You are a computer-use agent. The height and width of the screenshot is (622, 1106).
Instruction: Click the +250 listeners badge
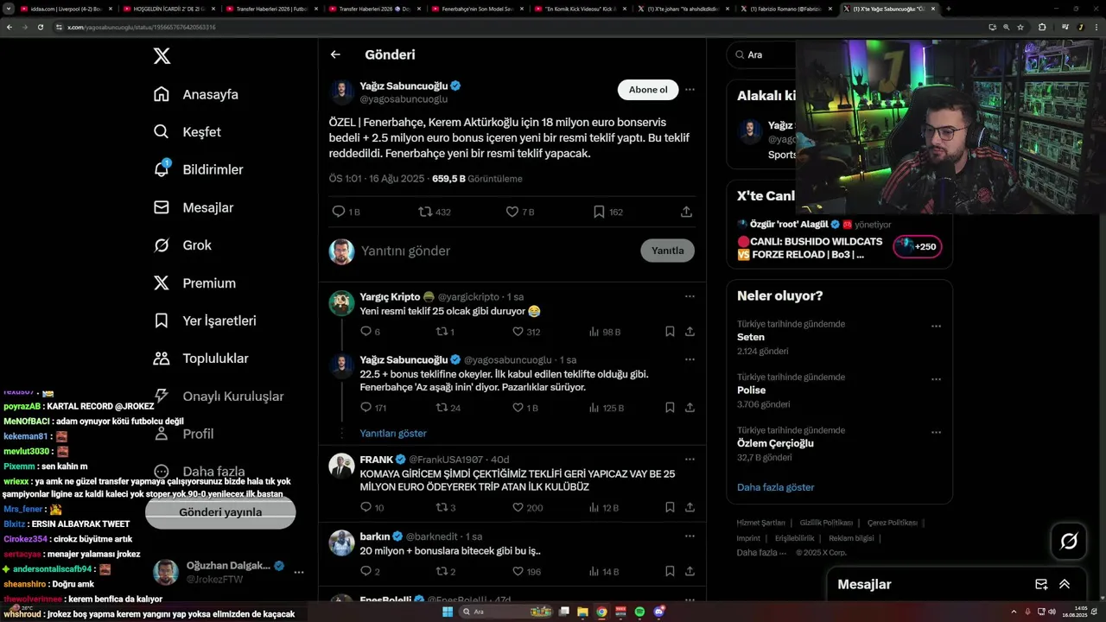(x=918, y=247)
